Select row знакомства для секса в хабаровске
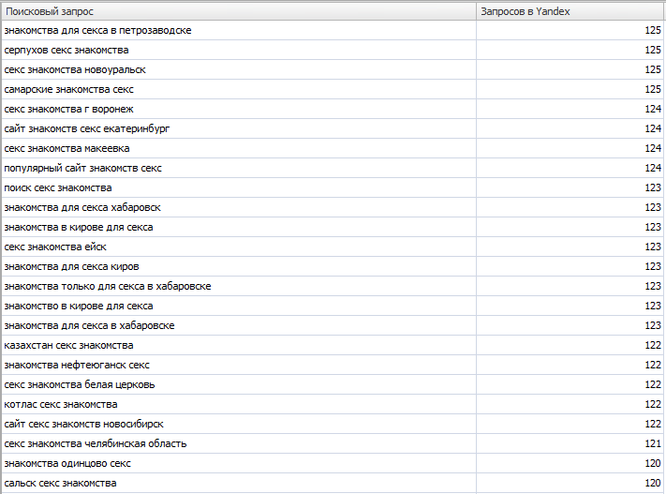The height and width of the screenshot is (494, 666). [x=333, y=325]
